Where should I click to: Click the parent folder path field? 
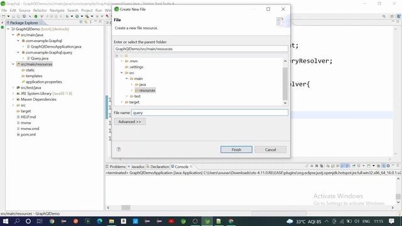coord(201,49)
